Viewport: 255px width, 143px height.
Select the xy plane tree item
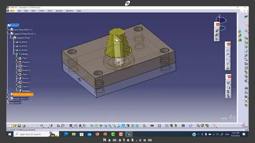(x=23, y=42)
